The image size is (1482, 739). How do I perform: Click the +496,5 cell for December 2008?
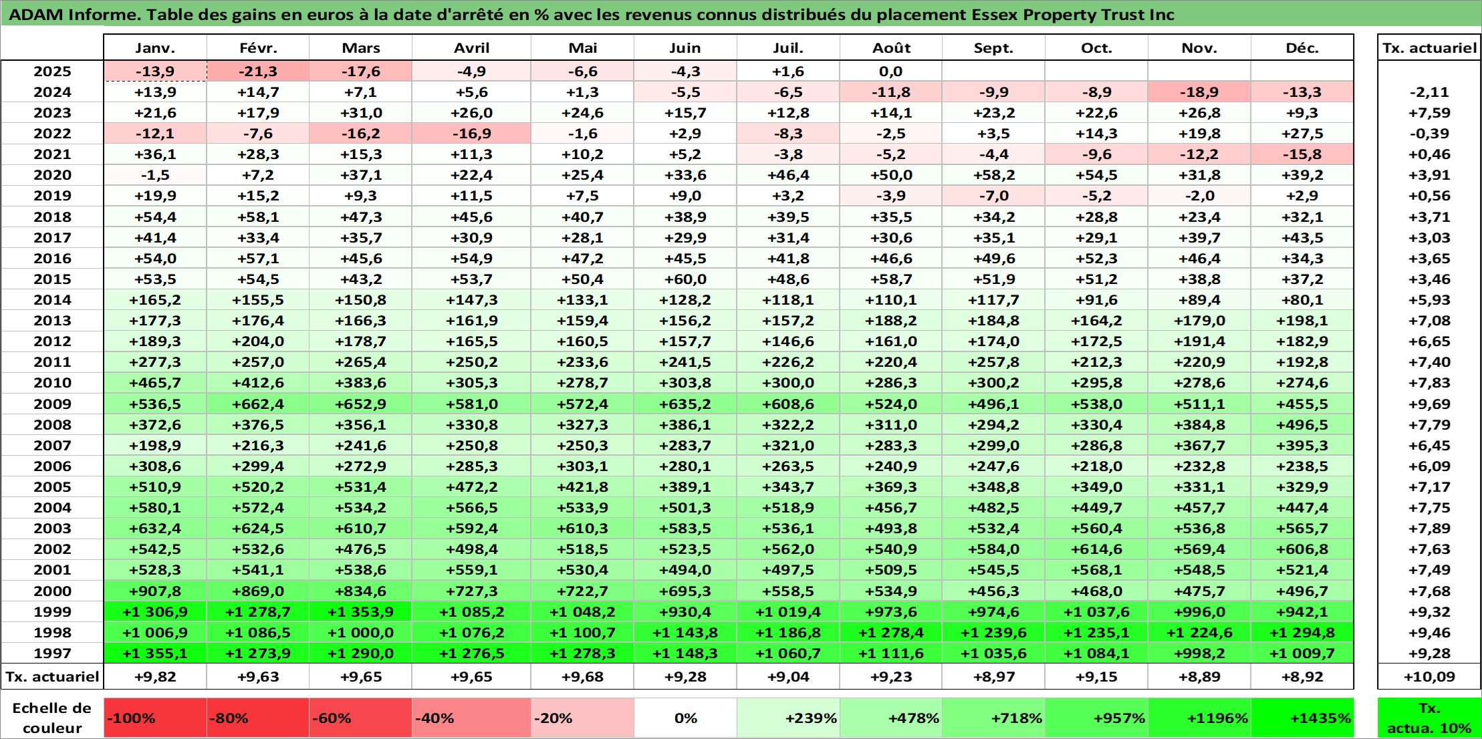pyautogui.click(x=1302, y=424)
